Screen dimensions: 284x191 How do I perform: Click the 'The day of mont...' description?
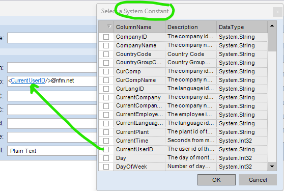[191, 158]
